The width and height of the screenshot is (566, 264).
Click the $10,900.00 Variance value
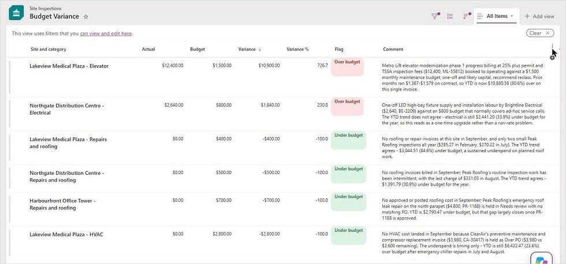tap(269, 66)
